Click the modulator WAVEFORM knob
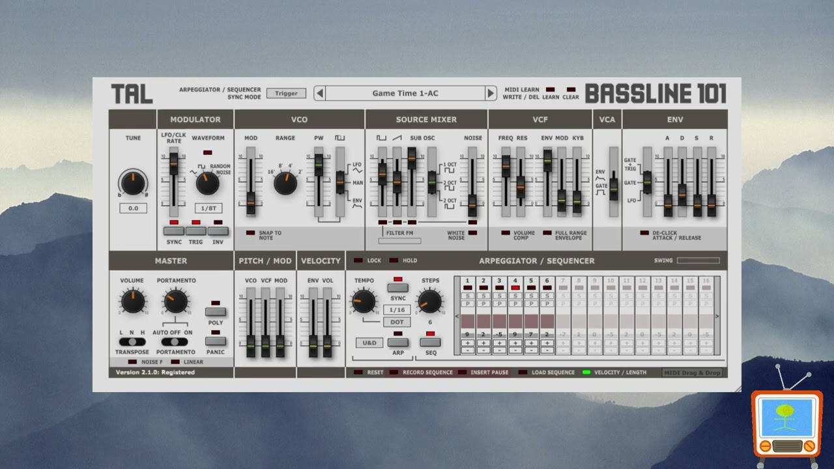 pyautogui.click(x=207, y=183)
